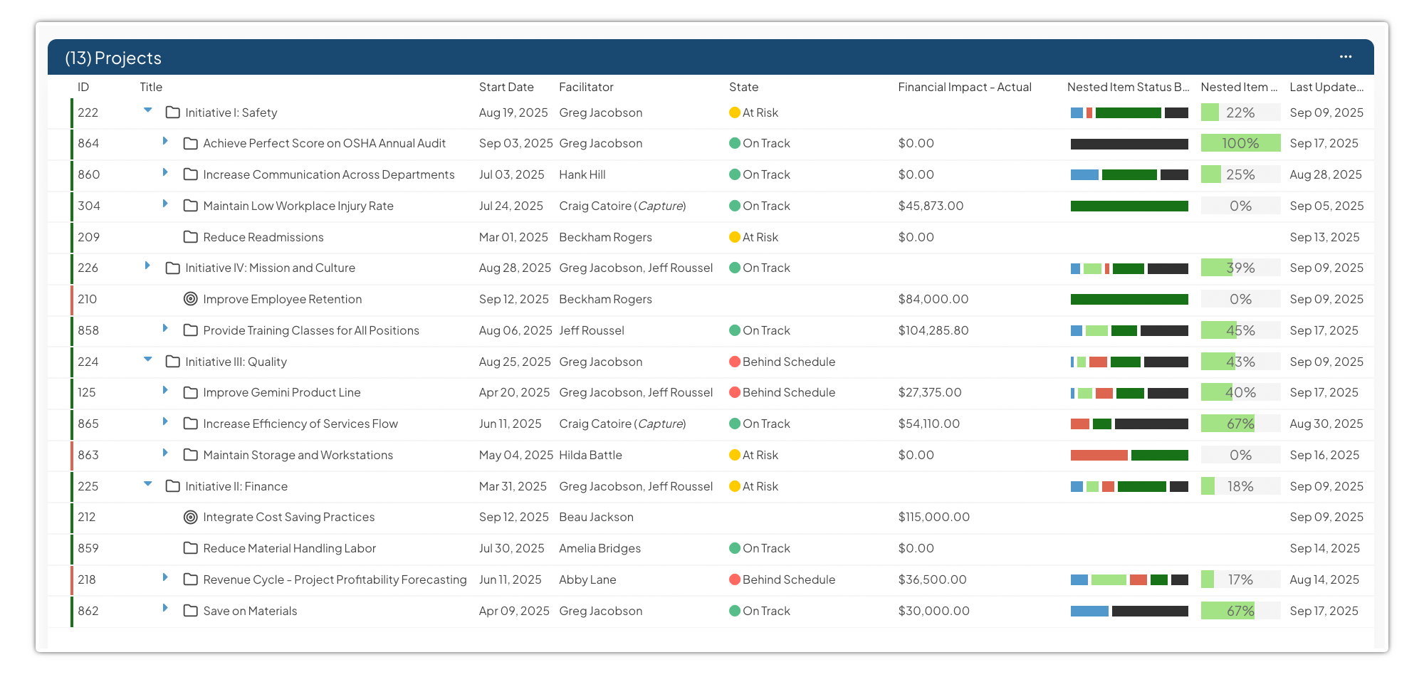Click the folder icon next to Reduce Readmissions
This screenshot has height=677, width=1424.
coord(190,237)
